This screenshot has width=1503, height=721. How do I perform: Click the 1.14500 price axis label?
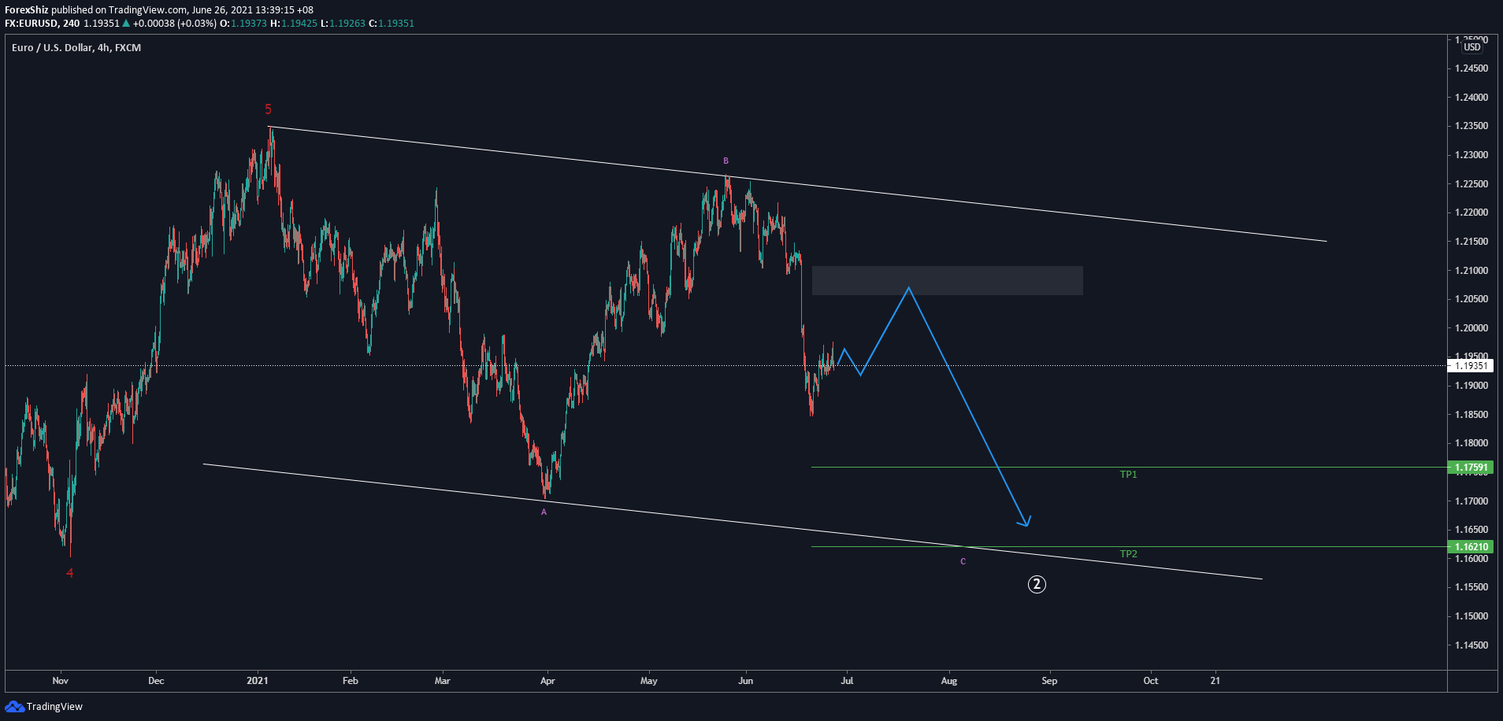pos(1471,645)
